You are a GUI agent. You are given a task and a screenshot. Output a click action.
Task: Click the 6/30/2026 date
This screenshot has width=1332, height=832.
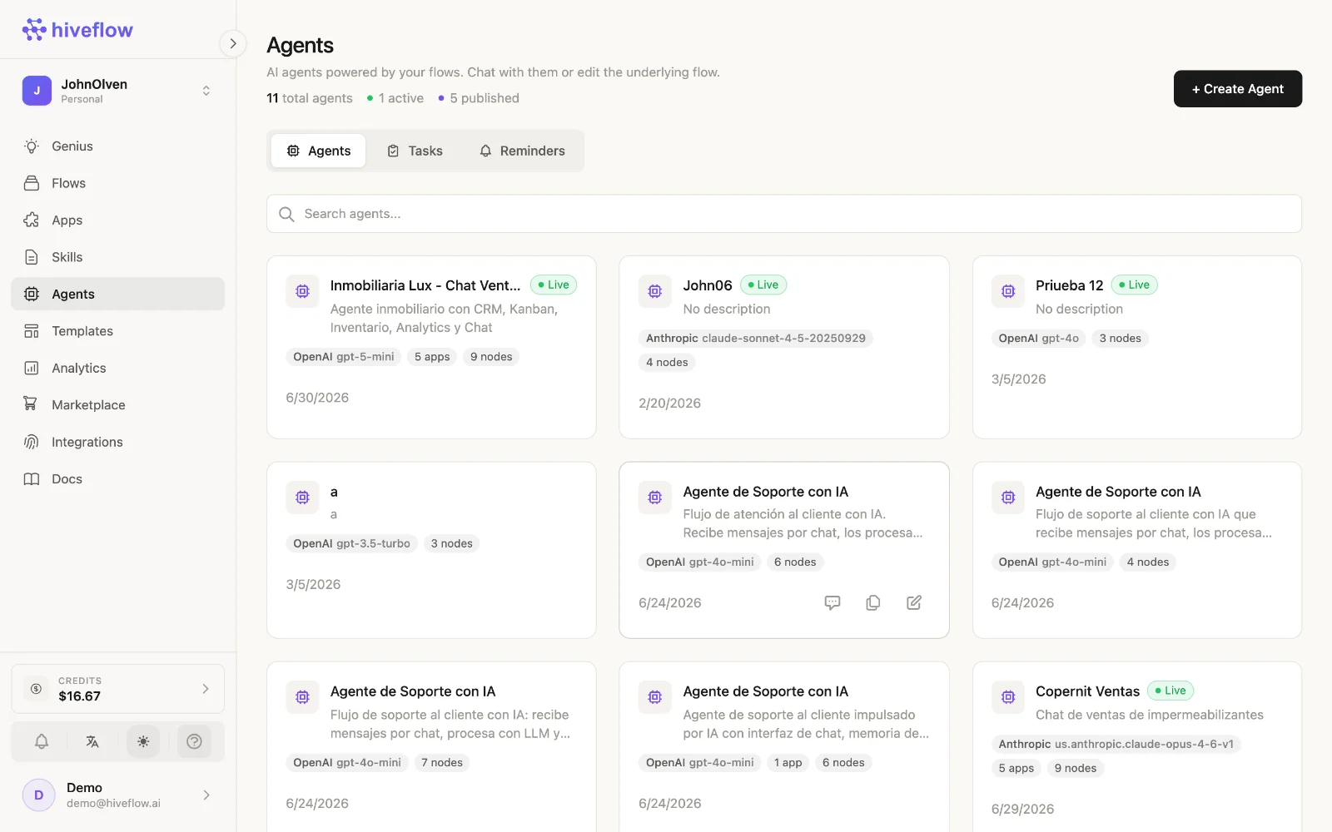click(x=317, y=398)
